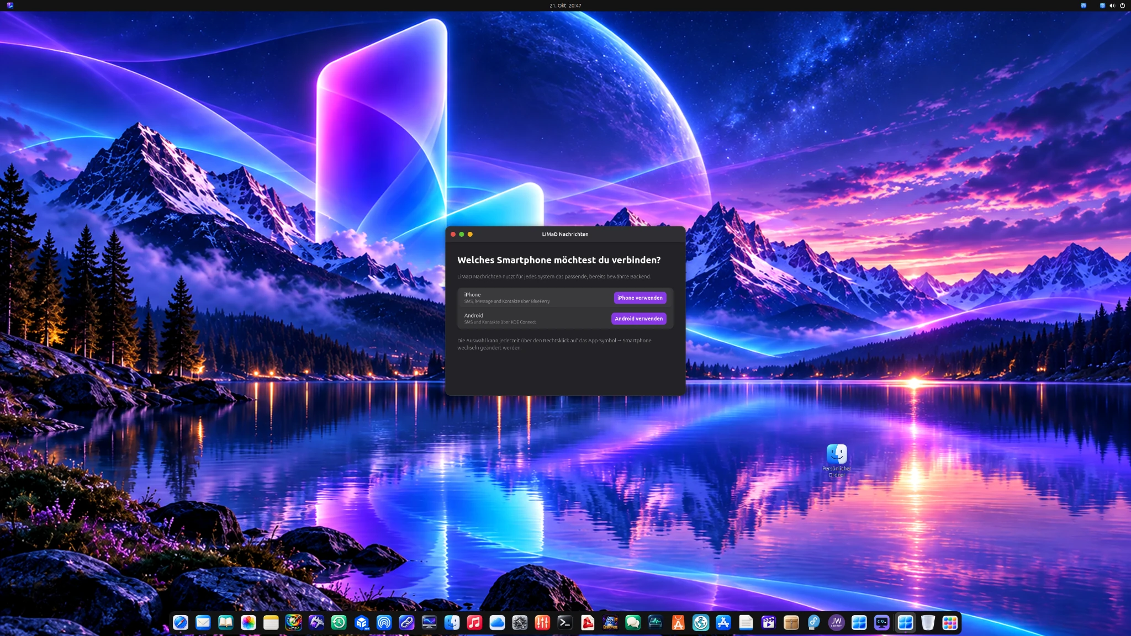Click the 'LiMaD Nachrichten' window title

565,234
